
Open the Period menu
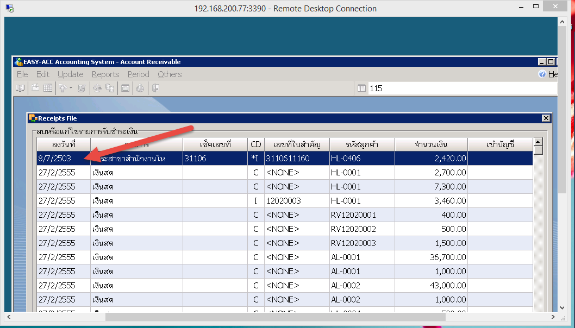(x=138, y=74)
